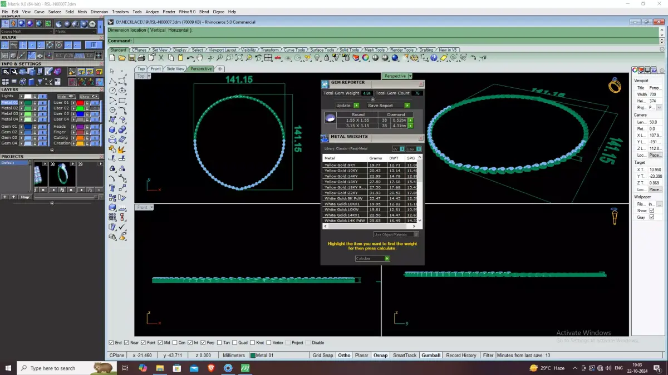
Task: Click the Update button in Gem Reporter
Action: pyautogui.click(x=347, y=105)
